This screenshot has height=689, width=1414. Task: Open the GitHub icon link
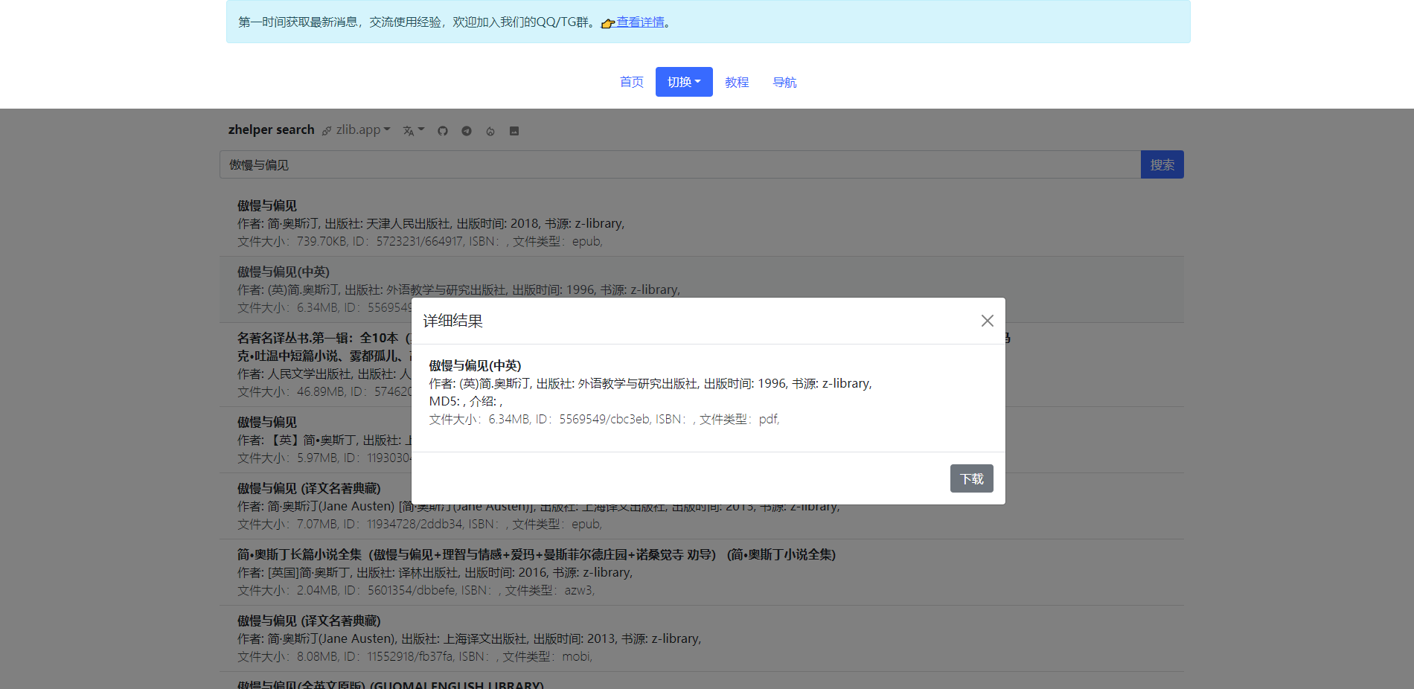click(x=443, y=131)
